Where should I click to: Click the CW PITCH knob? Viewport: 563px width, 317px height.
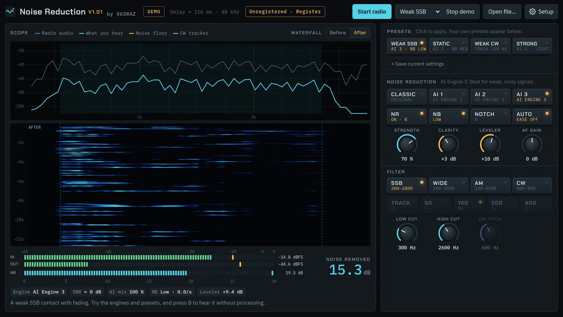(x=490, y=233)
